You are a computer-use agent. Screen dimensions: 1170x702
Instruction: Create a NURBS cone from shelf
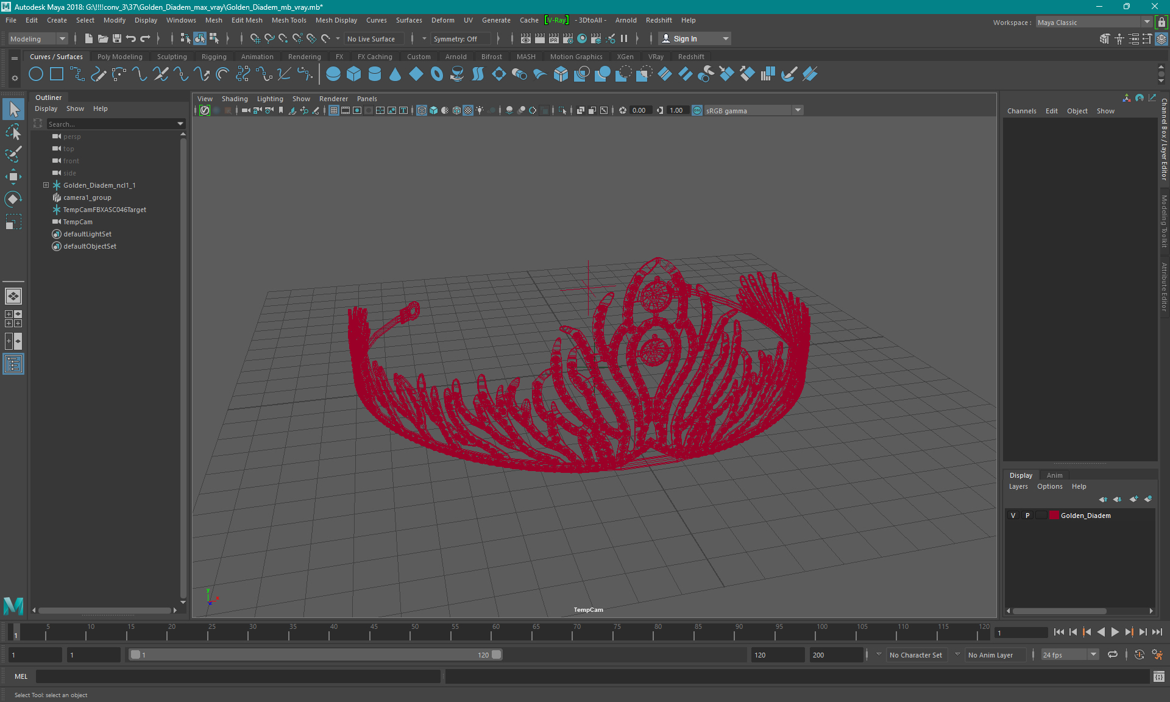[395, 74]
